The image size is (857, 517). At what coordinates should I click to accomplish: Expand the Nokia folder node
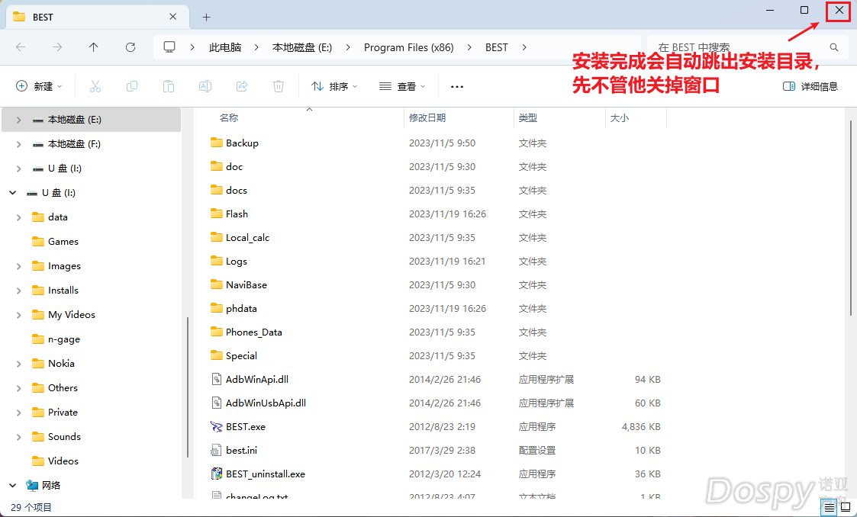tap(18, 364)
